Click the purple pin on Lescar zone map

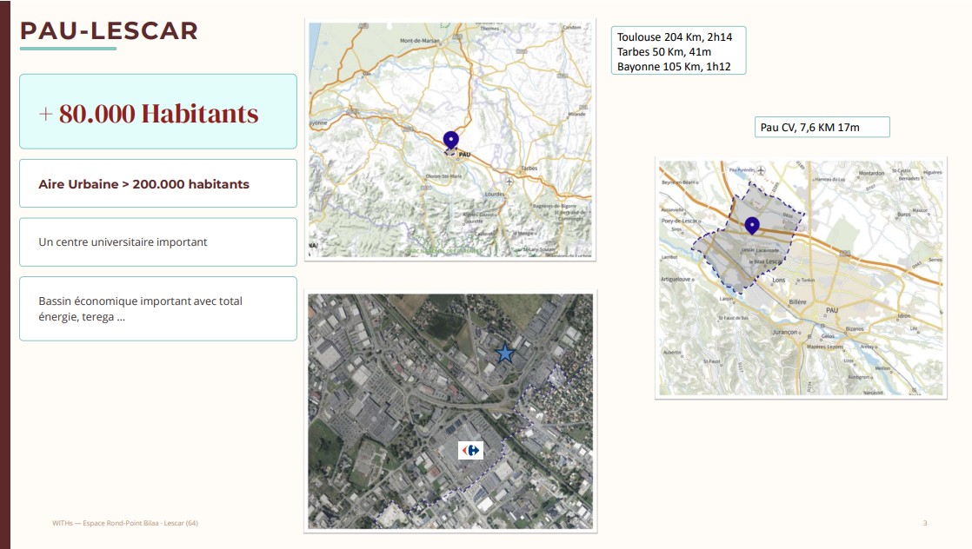point(752,226)
